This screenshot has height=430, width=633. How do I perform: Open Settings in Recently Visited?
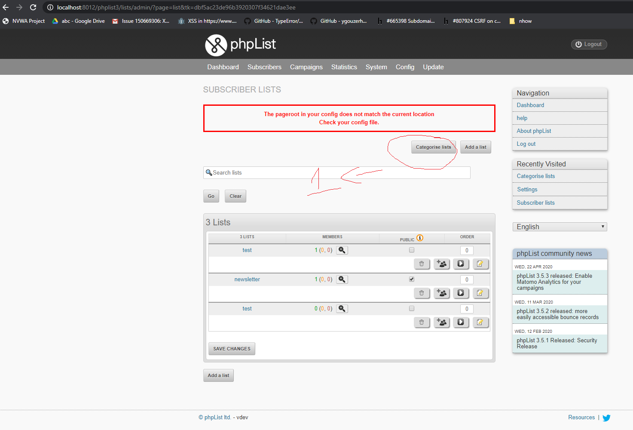(527, 190)
